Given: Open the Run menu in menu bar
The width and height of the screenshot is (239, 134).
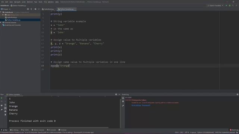Looking at the screenshot, I should click(x=36, y=2).
